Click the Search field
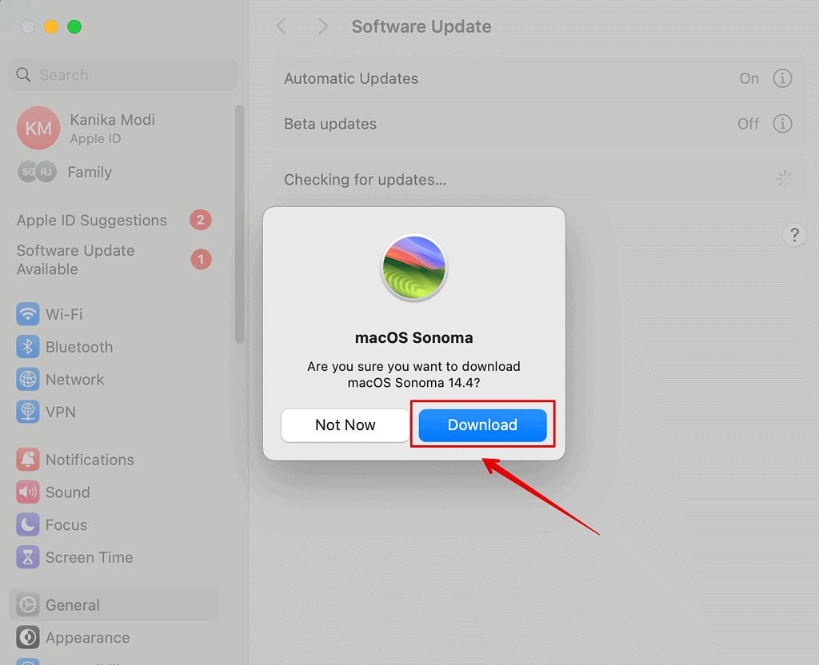Image resolution: width=819 pixels, height=665 pixels. click(122, 75)
